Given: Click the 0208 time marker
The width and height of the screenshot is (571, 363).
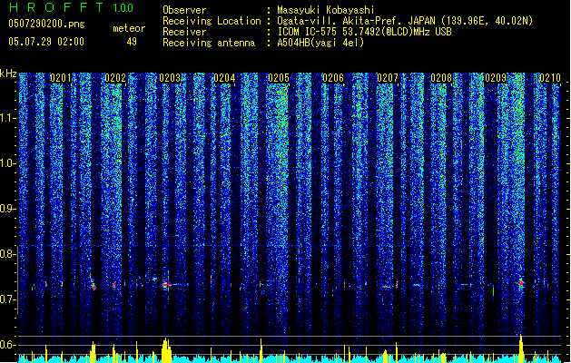Looking at the screenshot, I should (x=441, y=78).
